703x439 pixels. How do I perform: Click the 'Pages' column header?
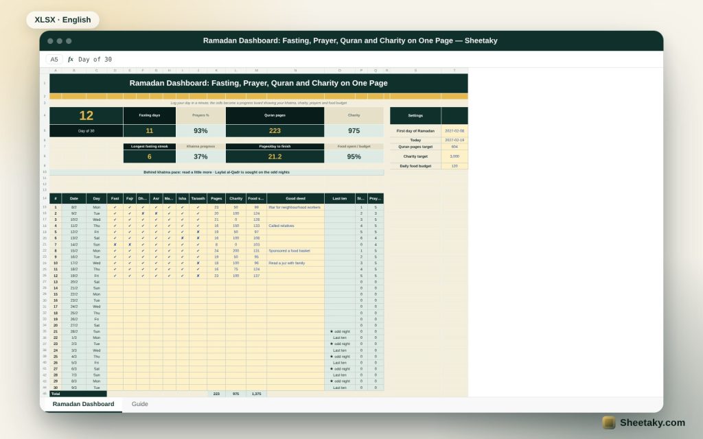216,198
